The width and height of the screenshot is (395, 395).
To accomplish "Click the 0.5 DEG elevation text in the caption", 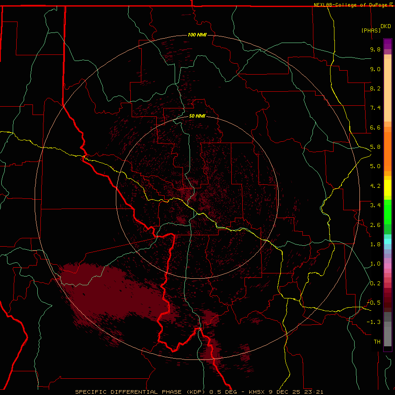I will 223,392.
